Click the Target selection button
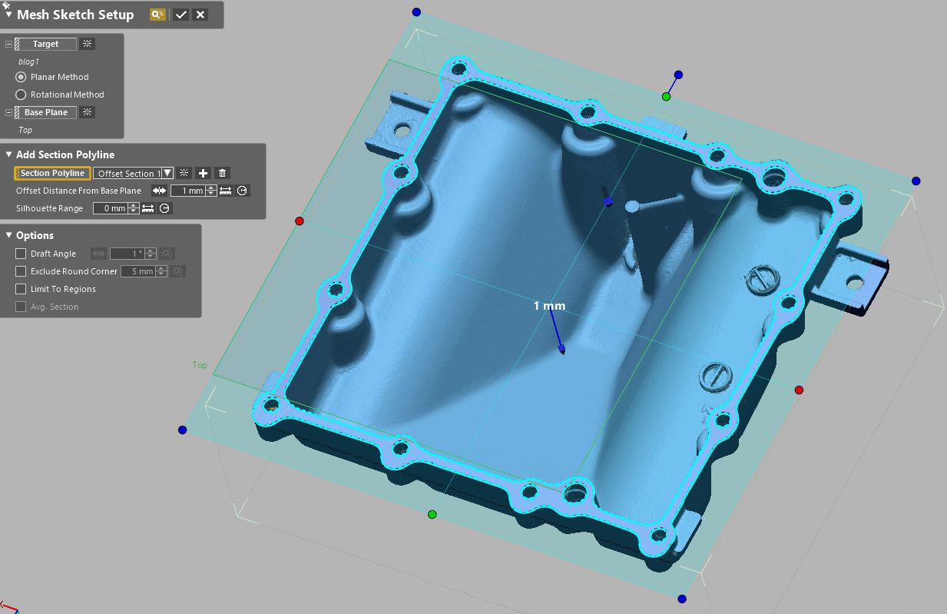 pyautogui.click(x=46, y=44)
